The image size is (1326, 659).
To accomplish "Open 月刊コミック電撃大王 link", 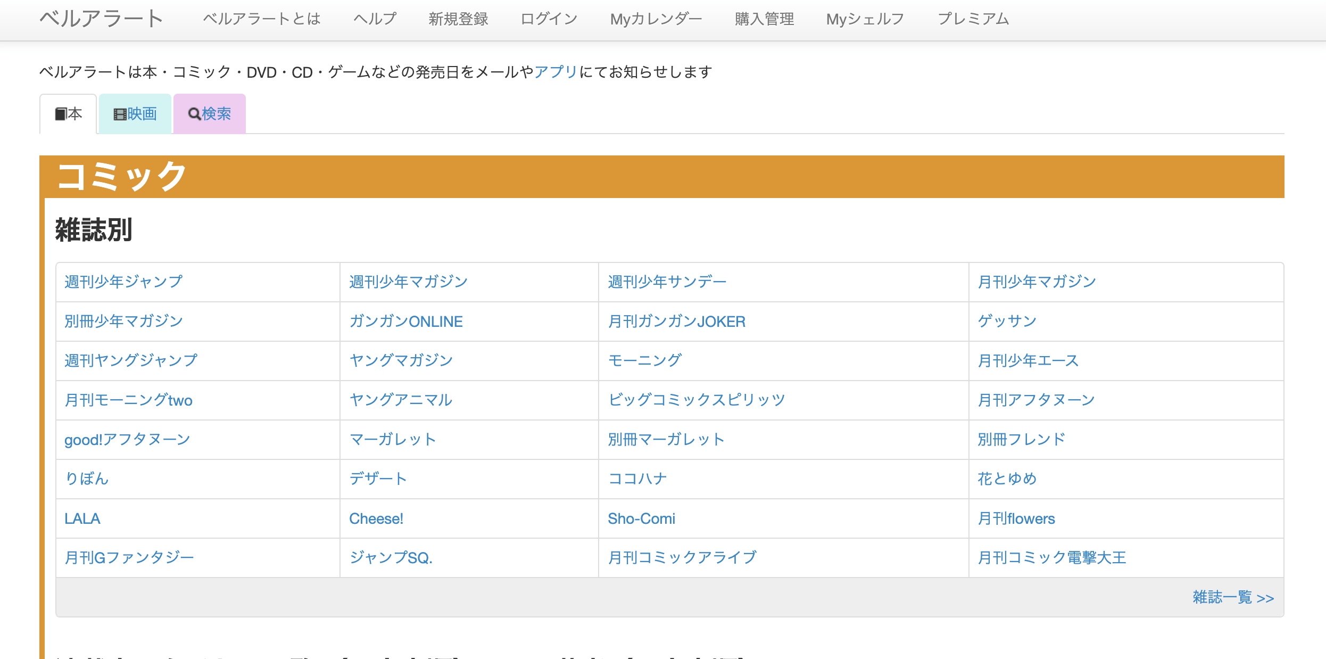I will (x=1052, y=557).
